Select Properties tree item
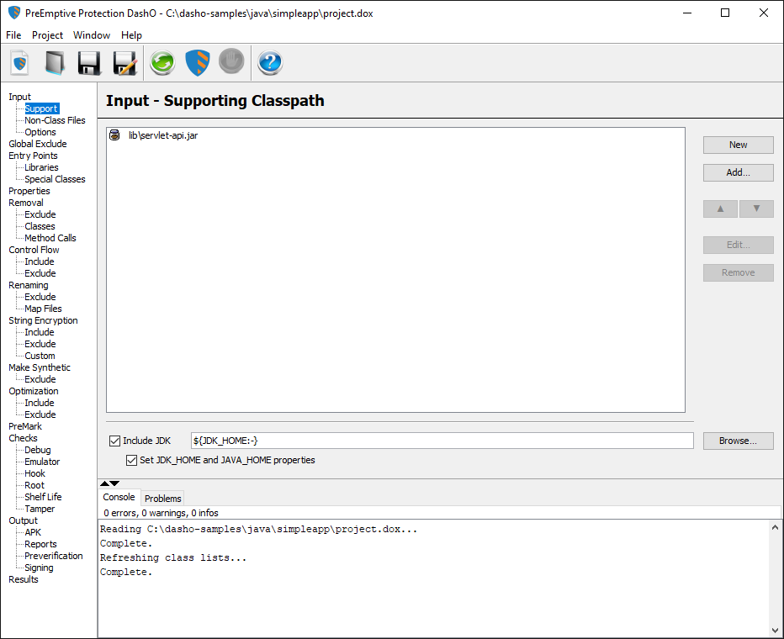 [x=29, y=191]
